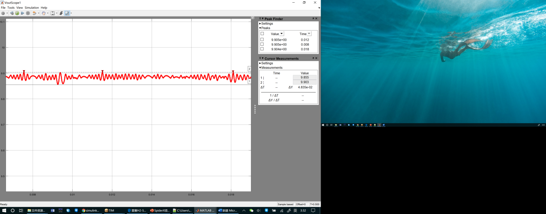The height and width of the screenshot is (214, 546).
Task: Click the Triggers toolbar icon
Action: pos(61,13)
